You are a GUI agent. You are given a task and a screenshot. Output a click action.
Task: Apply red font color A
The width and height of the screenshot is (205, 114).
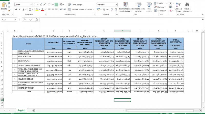pyautogui.click(x=42, y=9)
